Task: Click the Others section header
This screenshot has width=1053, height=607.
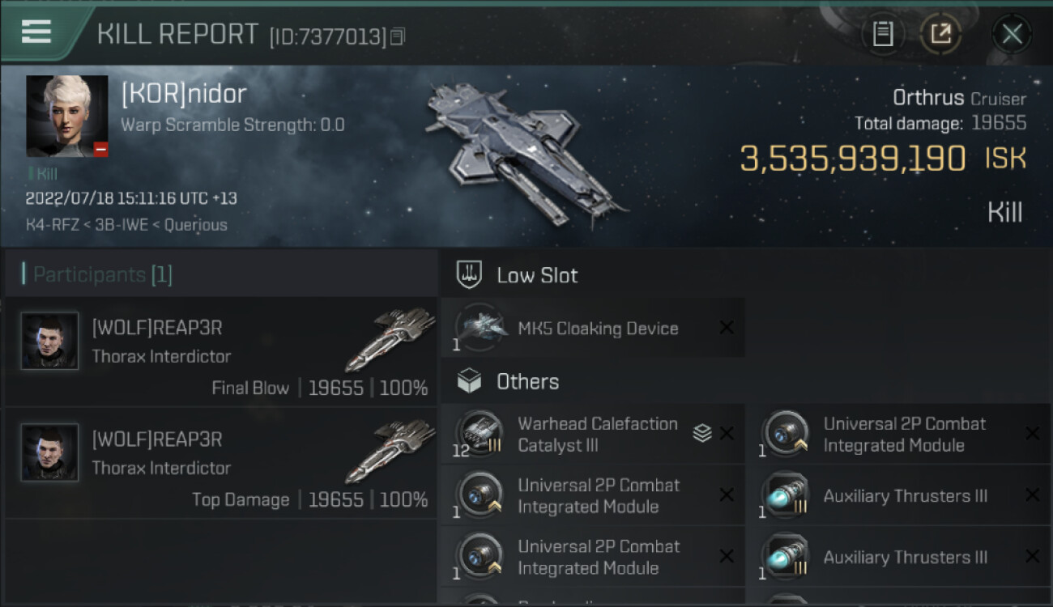Action: tap(526, 382)
